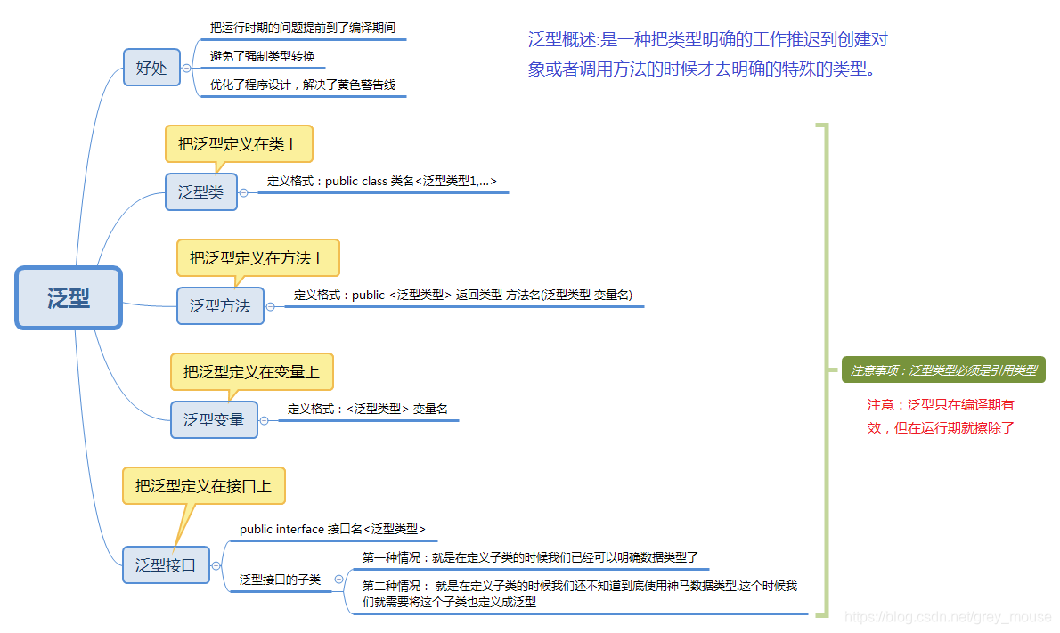The height and width of the screenshot is (633, 1060).
Task: Click the public class 类名 definition text
Action: coord(381,181)
